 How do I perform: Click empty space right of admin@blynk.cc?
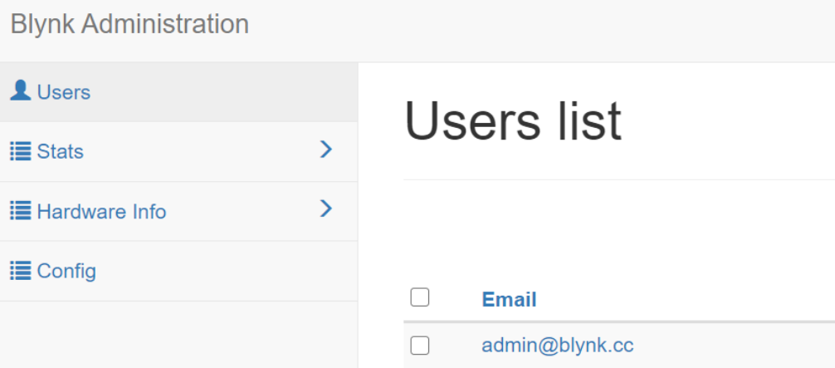click(x=730, y=345)
